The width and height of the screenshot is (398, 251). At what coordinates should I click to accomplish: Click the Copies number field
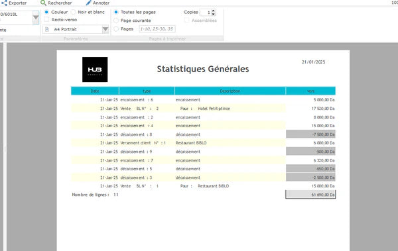(206, 12)
